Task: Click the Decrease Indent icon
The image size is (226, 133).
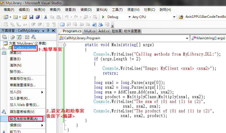Action: coord(33,24)
